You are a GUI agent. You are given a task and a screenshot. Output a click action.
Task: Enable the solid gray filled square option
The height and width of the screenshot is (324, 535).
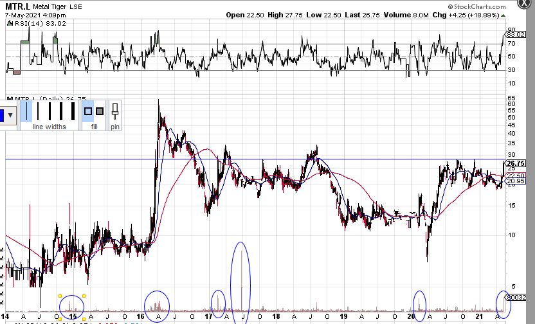99,111
